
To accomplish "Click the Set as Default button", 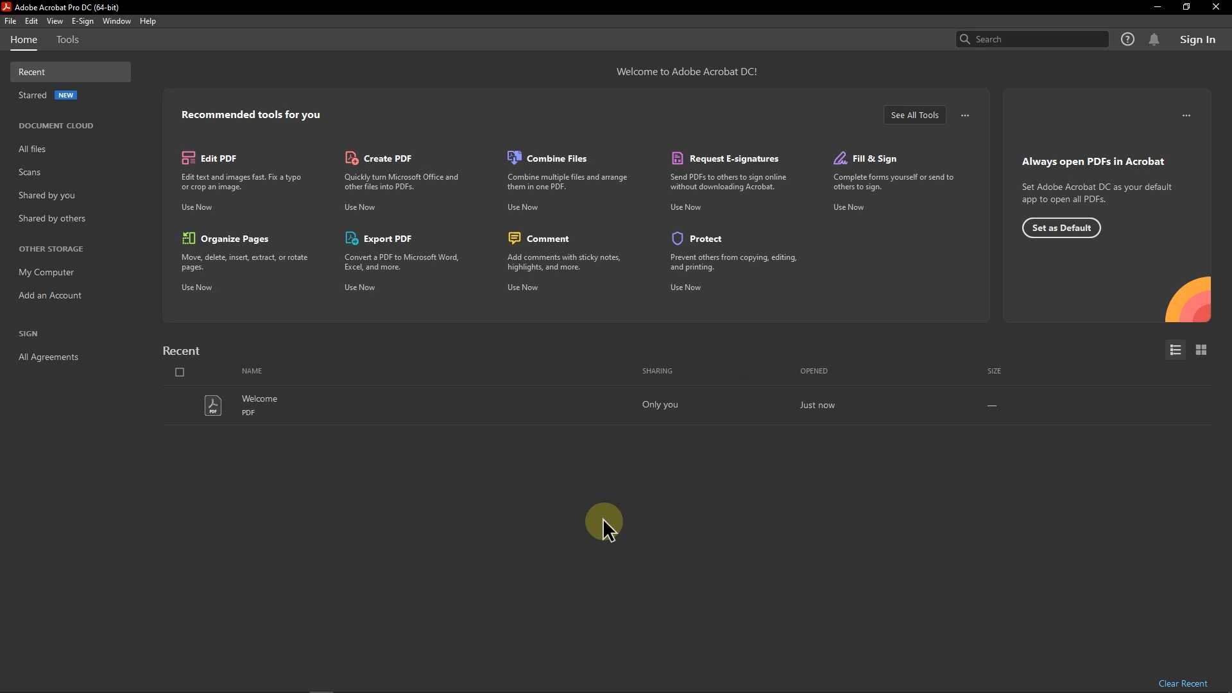I will 1061,228.
